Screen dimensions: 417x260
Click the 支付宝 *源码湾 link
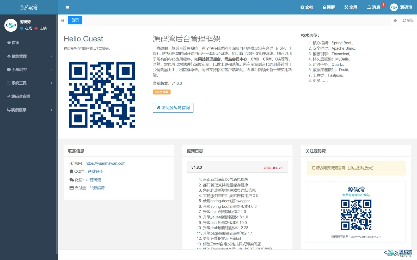pos(97,188)
